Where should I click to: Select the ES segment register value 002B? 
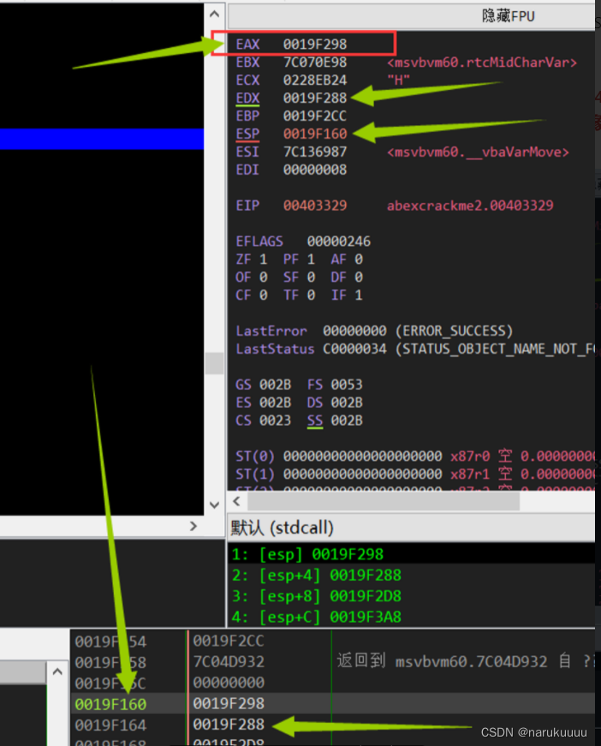[275, 403]
